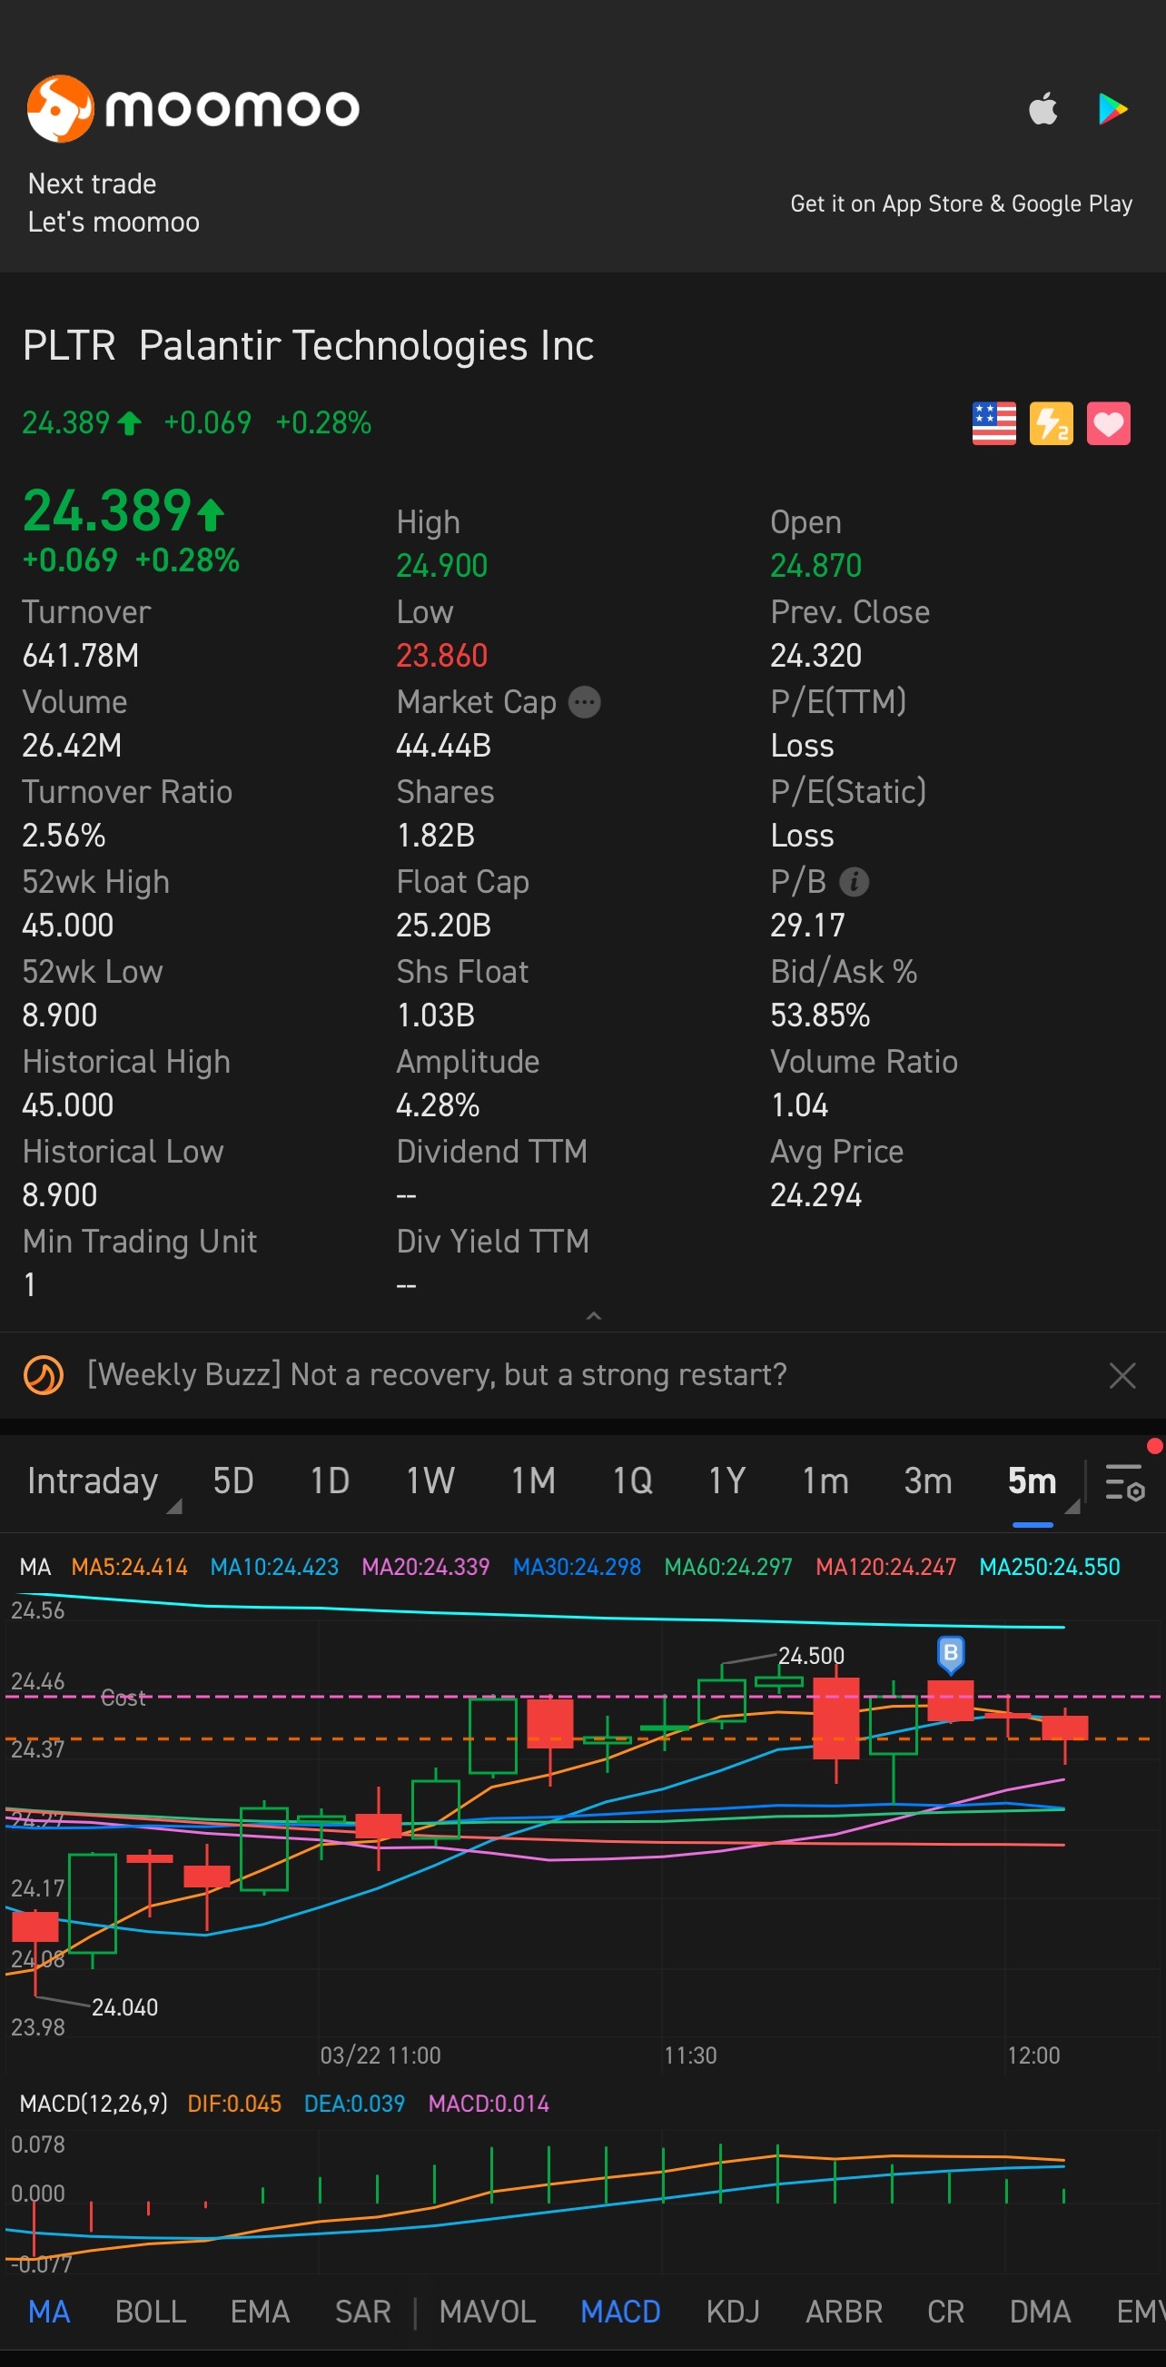Tap the Avg Price value 24.294
Screen dimensions: 1166x2367
(815, 1195)
